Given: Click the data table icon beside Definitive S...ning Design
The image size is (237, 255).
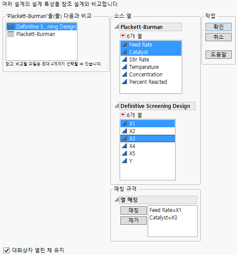Looking at the screenshot, I should (11, 26).
